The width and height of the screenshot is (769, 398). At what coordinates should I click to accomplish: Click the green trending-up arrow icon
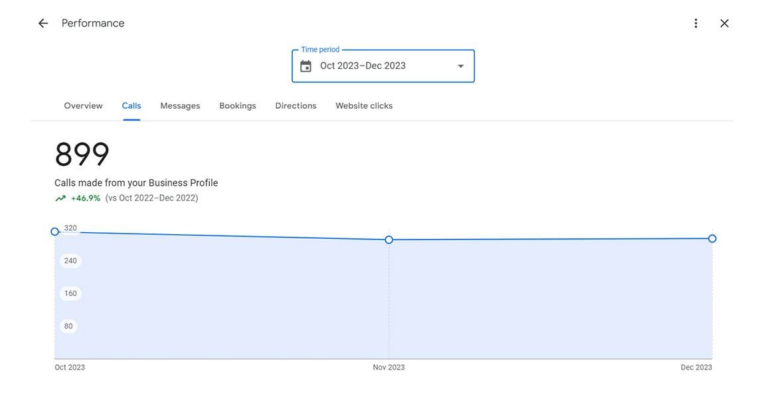click(x=60, y=198)
